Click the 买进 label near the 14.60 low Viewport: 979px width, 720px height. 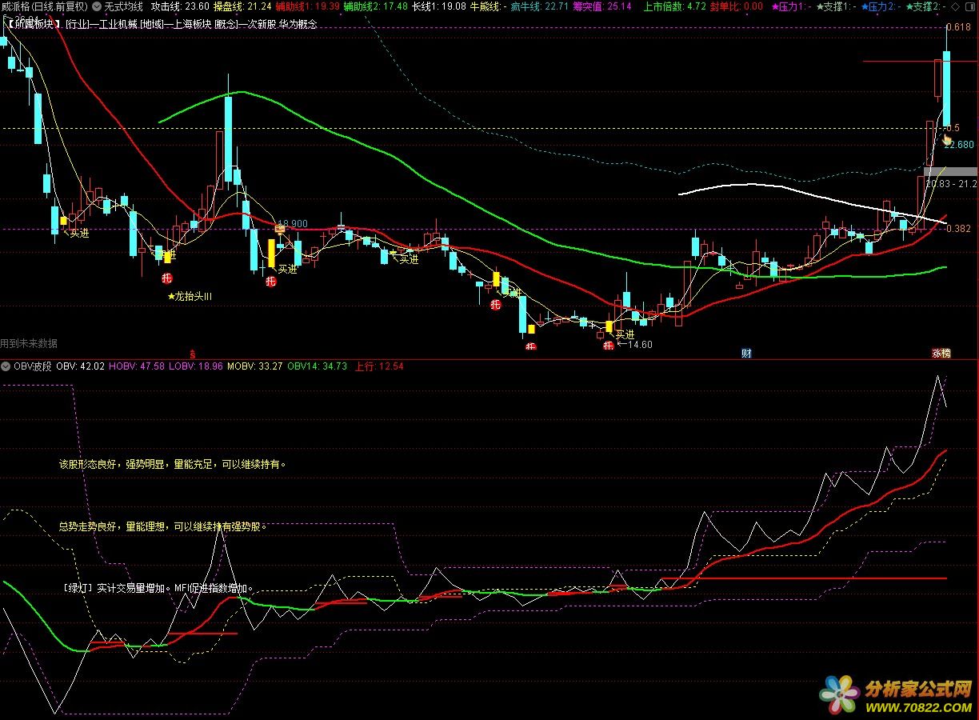625,334
